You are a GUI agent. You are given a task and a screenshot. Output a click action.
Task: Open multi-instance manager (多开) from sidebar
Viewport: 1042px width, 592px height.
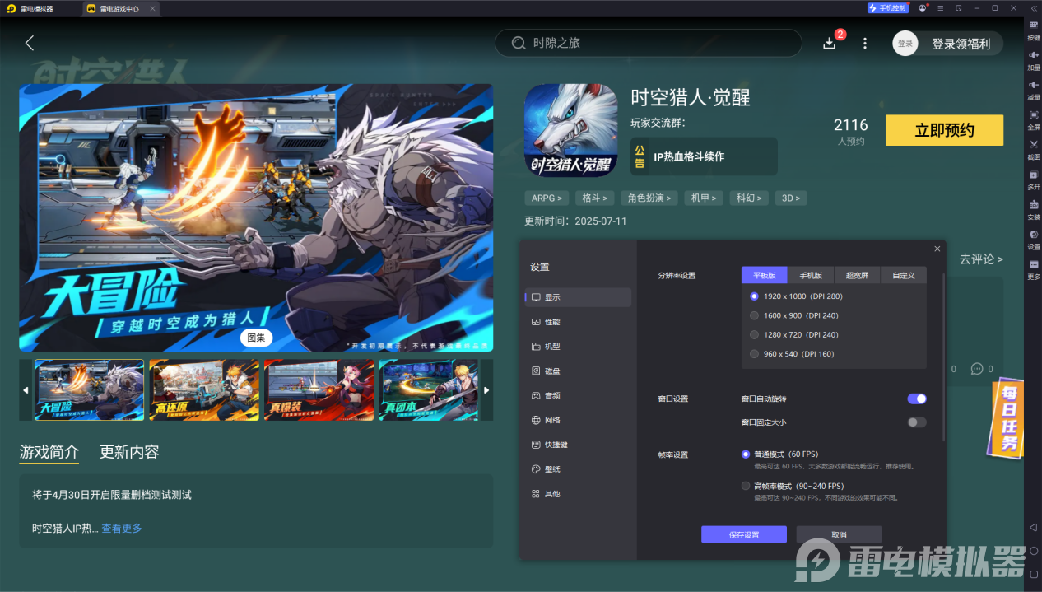[x=1034, y=181]
